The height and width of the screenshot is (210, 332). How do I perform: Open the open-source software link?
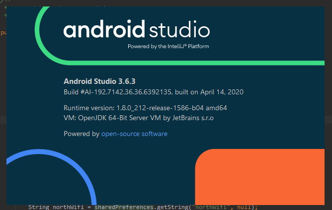pyautogui.click(x=134, y=134)
